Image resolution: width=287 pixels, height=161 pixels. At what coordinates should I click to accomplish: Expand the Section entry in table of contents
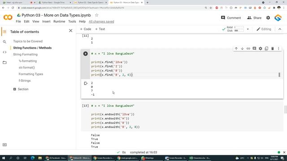click(14, 89)
